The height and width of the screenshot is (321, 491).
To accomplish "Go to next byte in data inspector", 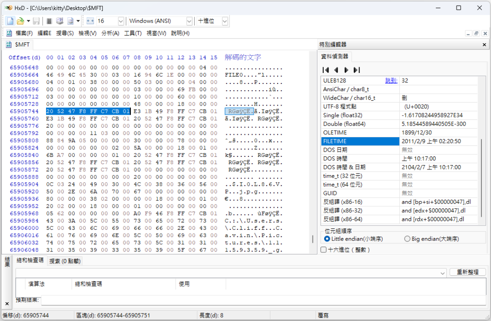I will click(x=346, y=70).
